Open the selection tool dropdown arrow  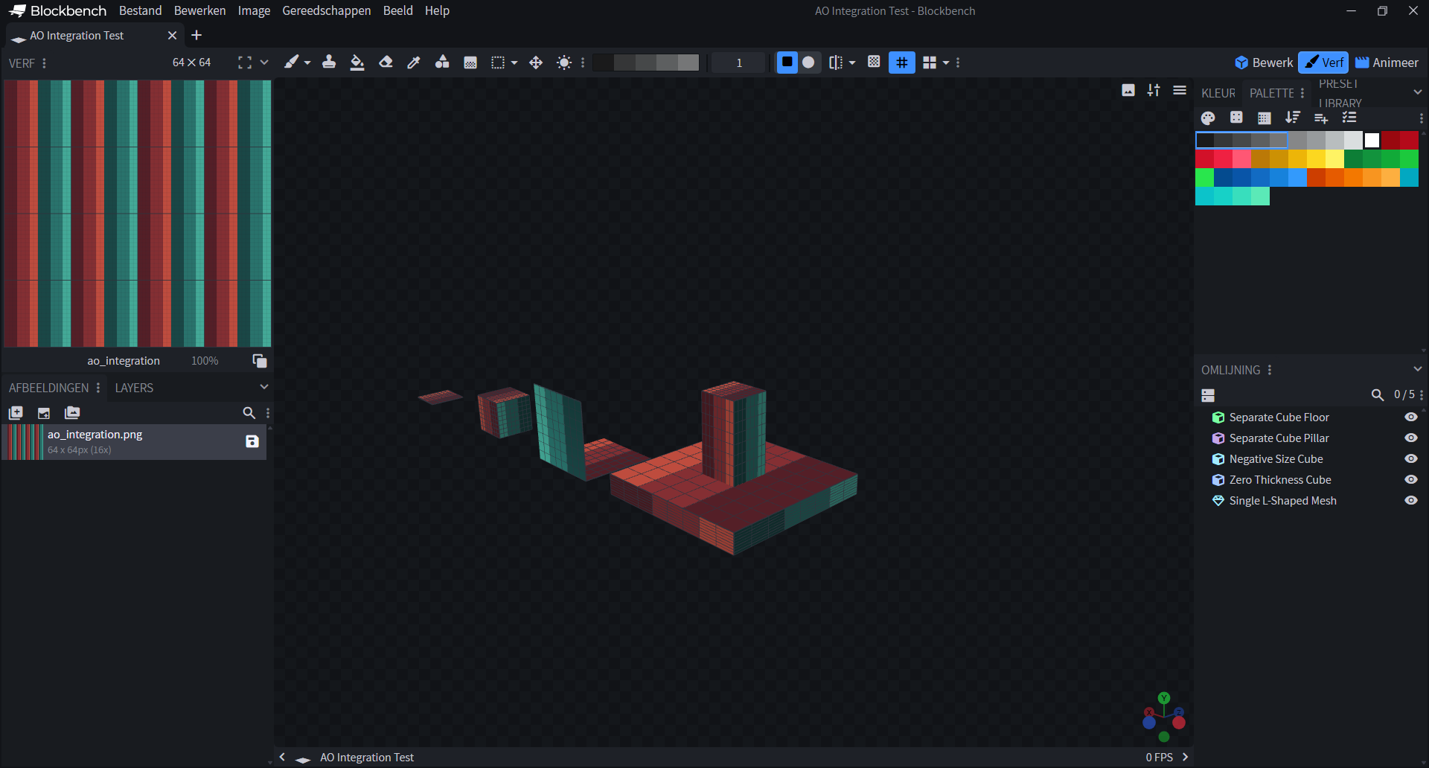pos(514,63)
